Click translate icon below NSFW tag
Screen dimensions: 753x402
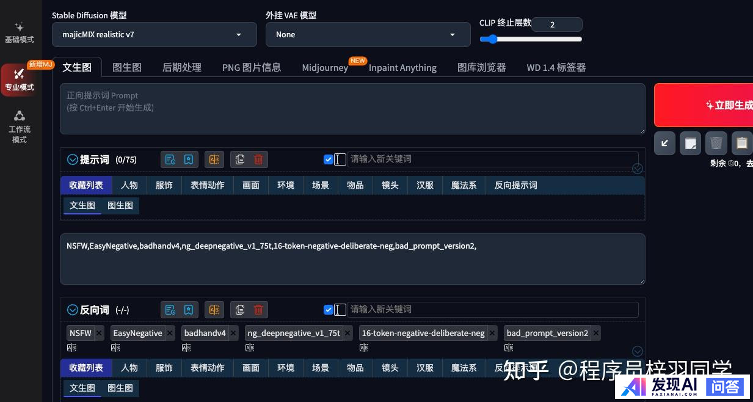coord(71,348)
